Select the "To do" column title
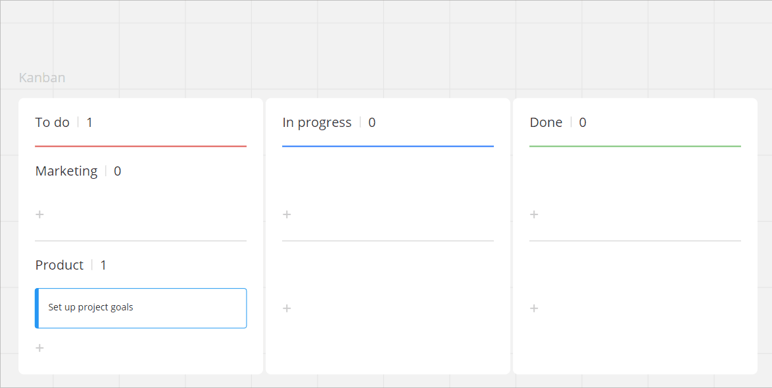Screen dimensions: 772x388 coord(53,122)
